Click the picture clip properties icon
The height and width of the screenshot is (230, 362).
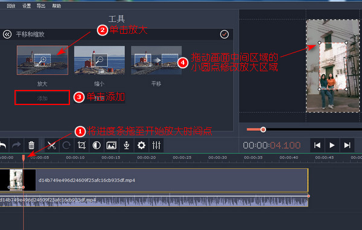pos(112,145)
